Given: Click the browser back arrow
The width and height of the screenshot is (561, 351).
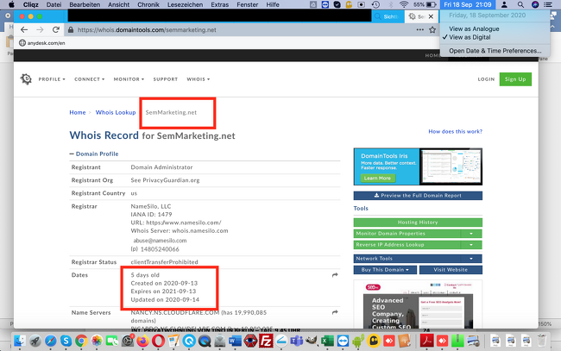Looking at the screenshot, I should pos(15,29).
